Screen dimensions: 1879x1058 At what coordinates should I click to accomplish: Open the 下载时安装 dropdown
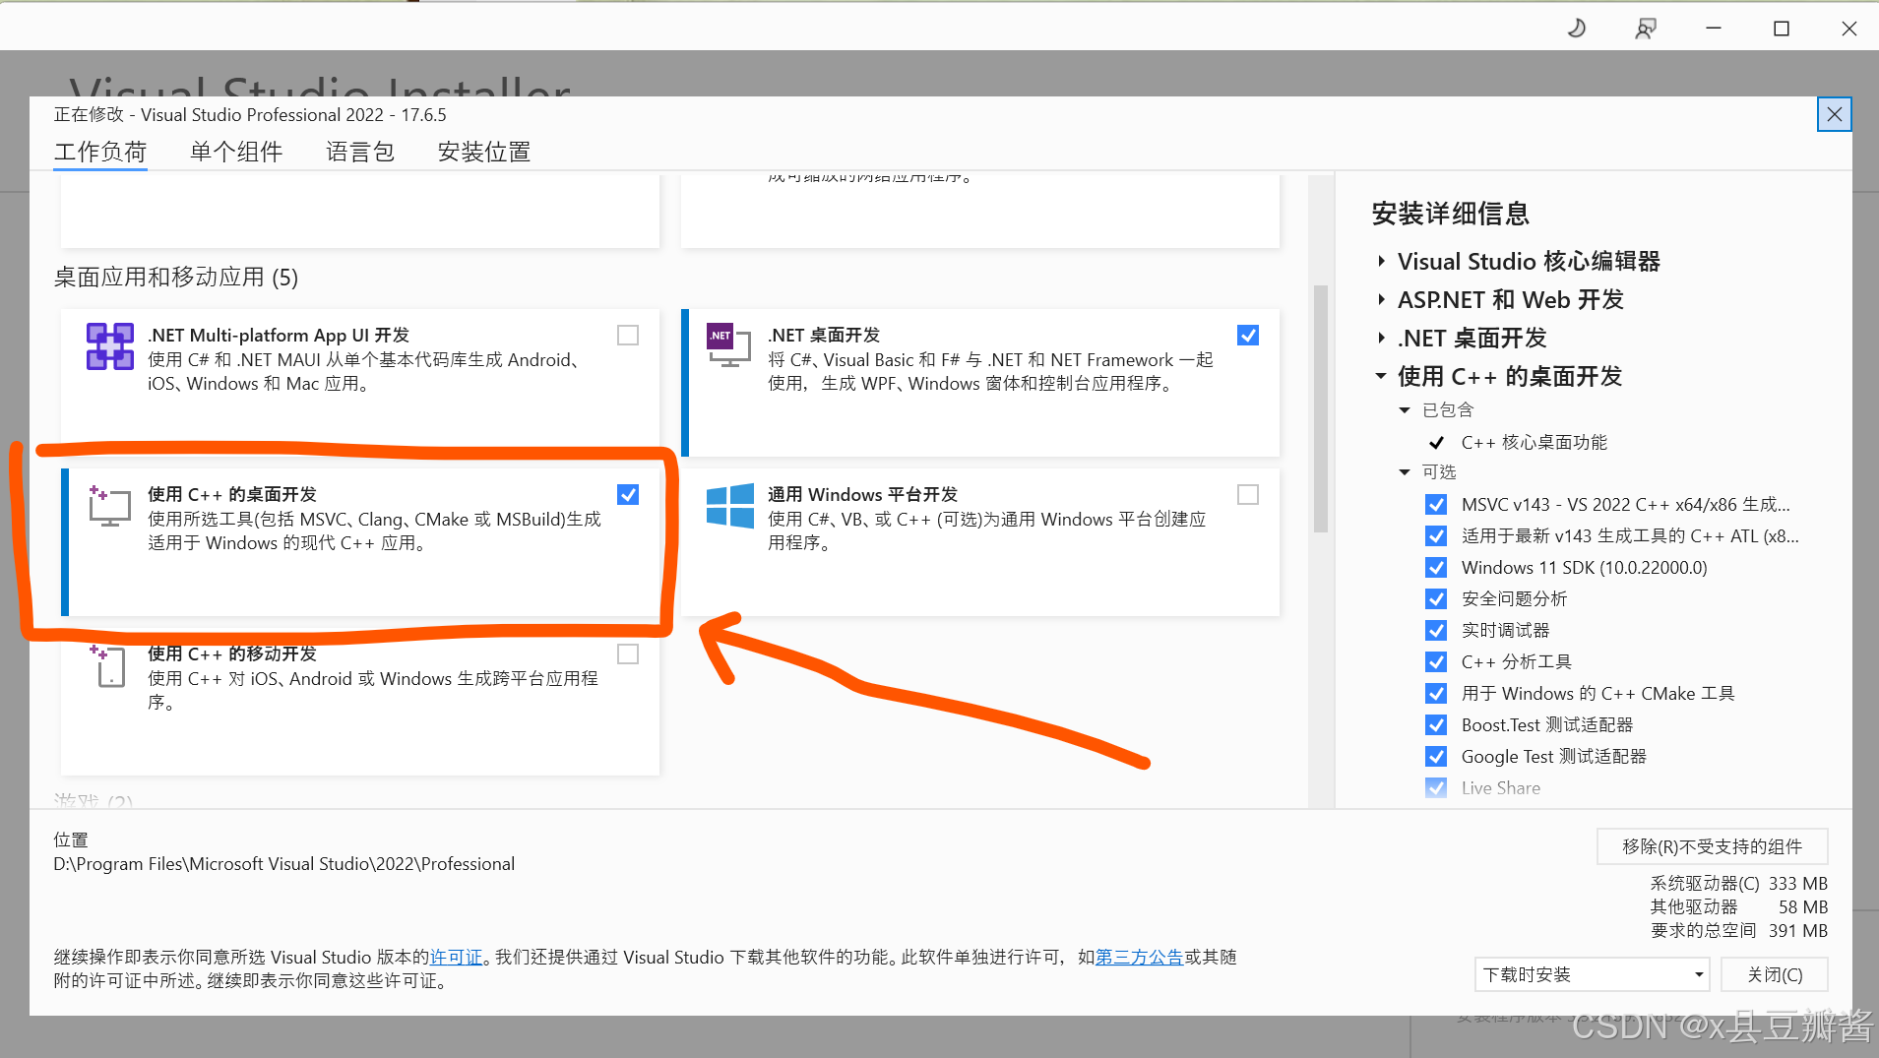[1593, 975]
